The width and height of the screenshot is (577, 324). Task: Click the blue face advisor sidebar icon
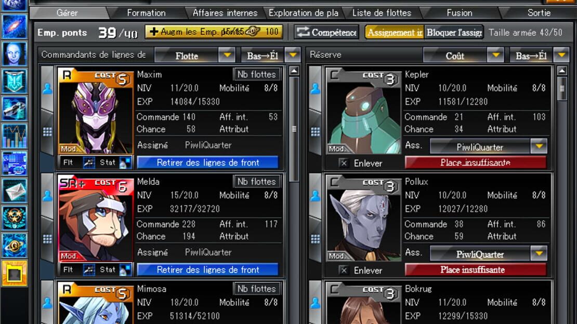(15, 53)
